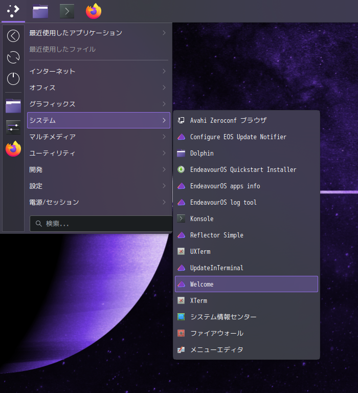Click the 検索 search field
358x393 pixels.
[x=101, y=224]
